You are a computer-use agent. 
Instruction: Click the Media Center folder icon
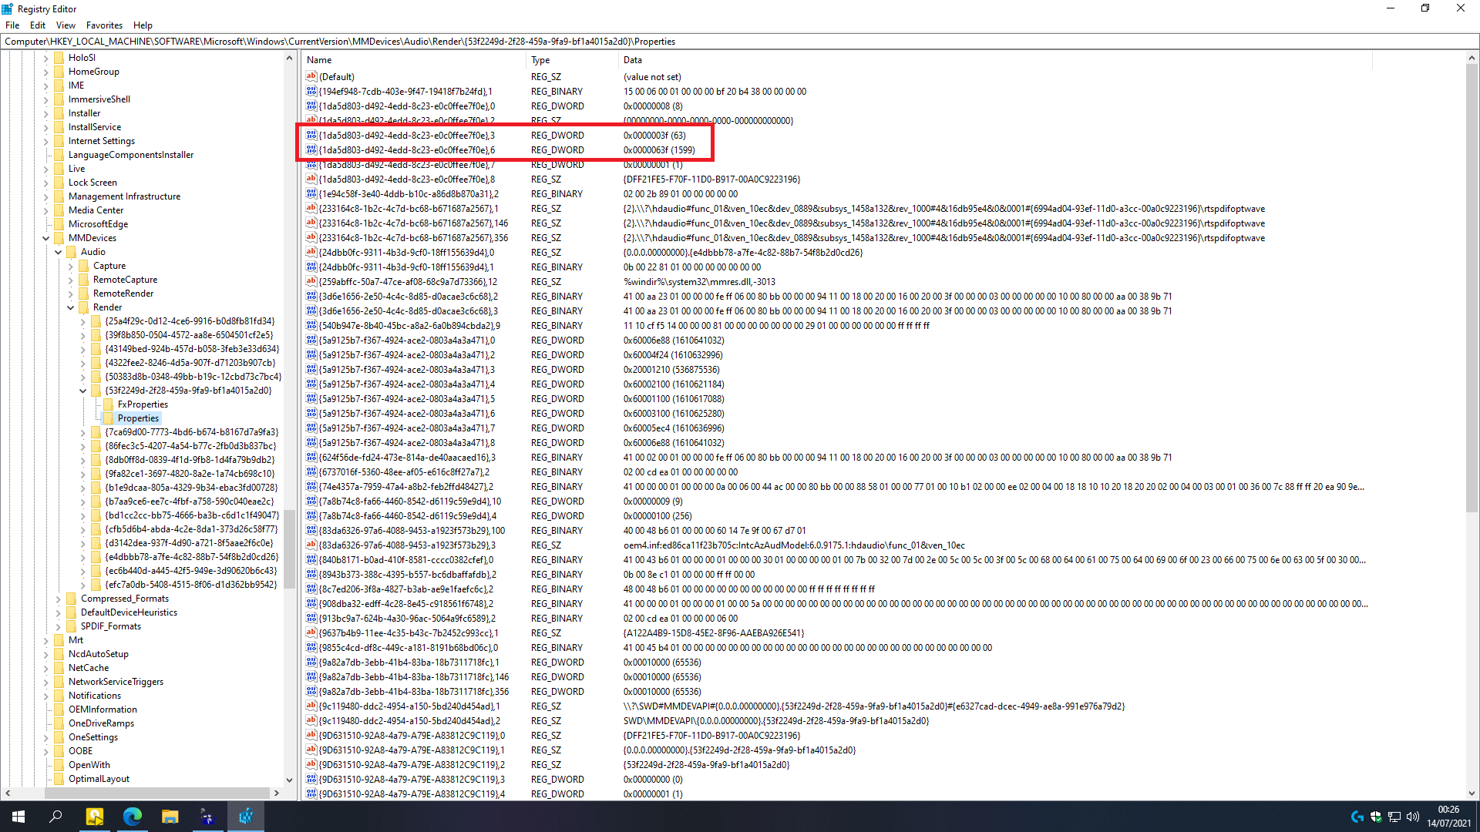pos(59,210)
